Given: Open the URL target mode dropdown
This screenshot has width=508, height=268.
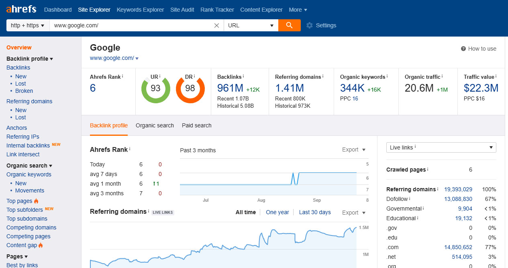Looking at the screenshot, I should (x=251, y=25).
